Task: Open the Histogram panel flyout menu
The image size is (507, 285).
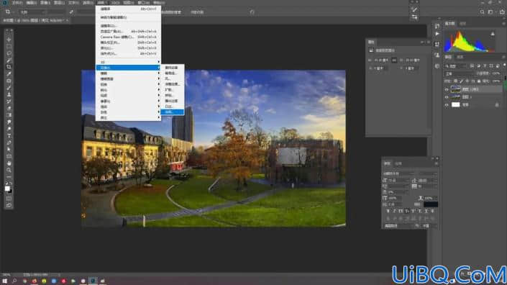Action: click(503, 23)
